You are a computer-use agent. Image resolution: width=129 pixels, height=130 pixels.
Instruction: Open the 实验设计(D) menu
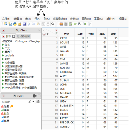point(60,19)
